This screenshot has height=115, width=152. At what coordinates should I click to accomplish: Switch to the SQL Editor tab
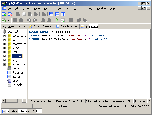(x=90, y=27)
